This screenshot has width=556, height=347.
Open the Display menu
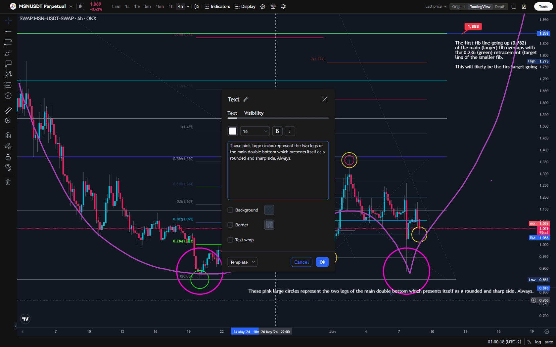point(245,7)
